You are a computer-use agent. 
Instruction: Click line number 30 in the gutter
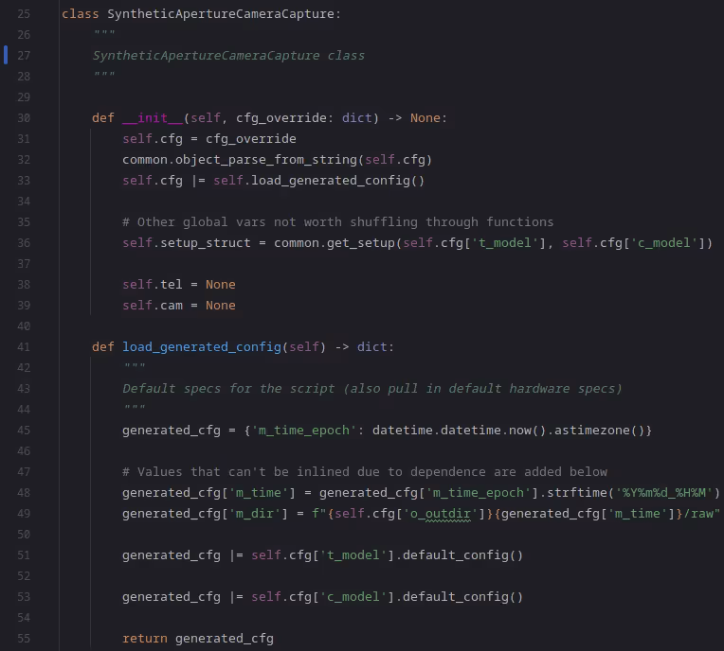tap(24, 118)
